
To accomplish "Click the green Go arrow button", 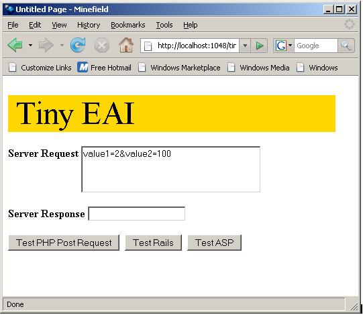I will [260, 46].
